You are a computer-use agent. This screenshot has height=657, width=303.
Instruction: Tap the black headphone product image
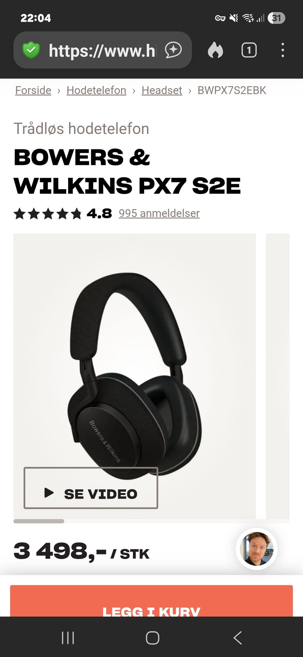(134, 376)
